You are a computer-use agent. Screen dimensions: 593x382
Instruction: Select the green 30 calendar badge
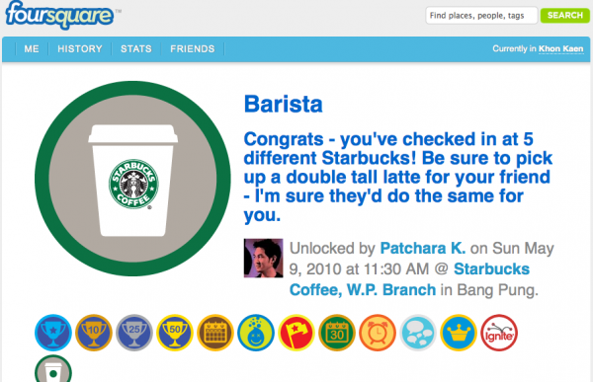[337, 333]
